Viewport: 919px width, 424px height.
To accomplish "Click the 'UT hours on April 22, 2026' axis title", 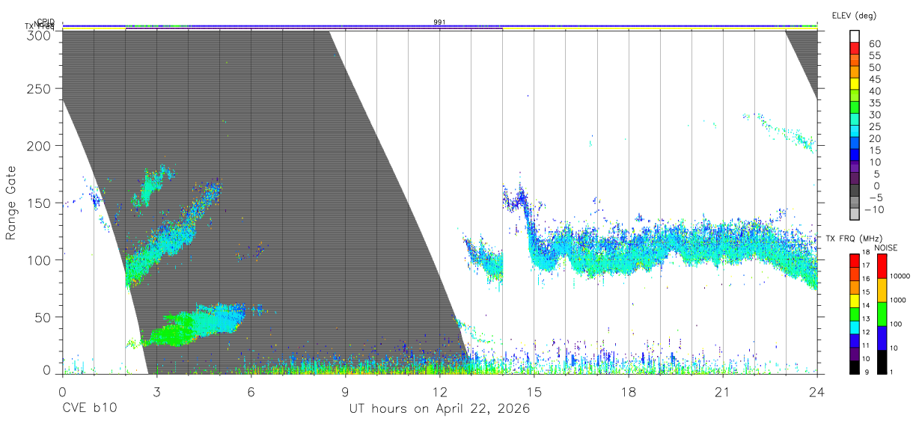I will tap(439, 409).
